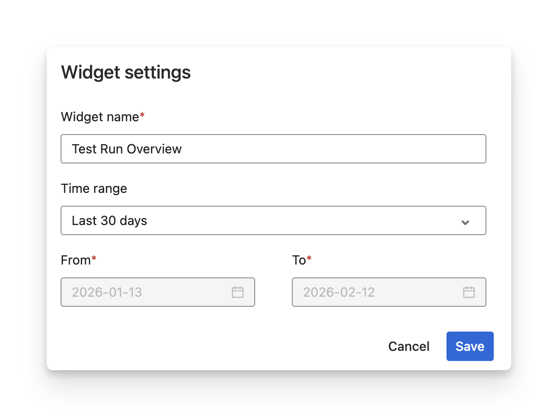Screen dimensions: 558x417
Task: Click the "From" label text
Action: click(76, 260)
